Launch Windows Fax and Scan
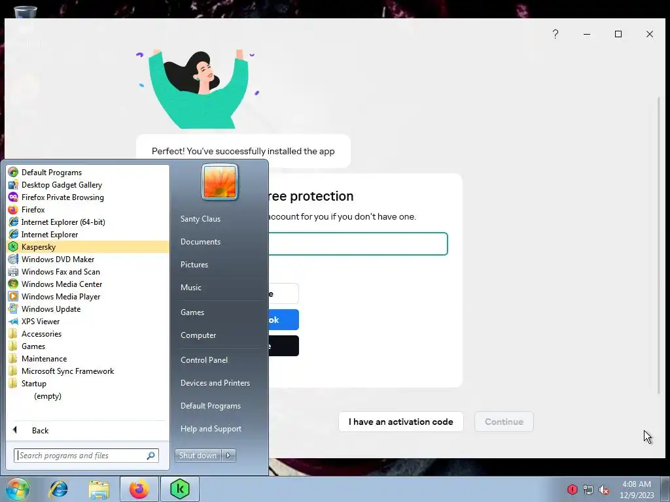 tap(60, 271)
